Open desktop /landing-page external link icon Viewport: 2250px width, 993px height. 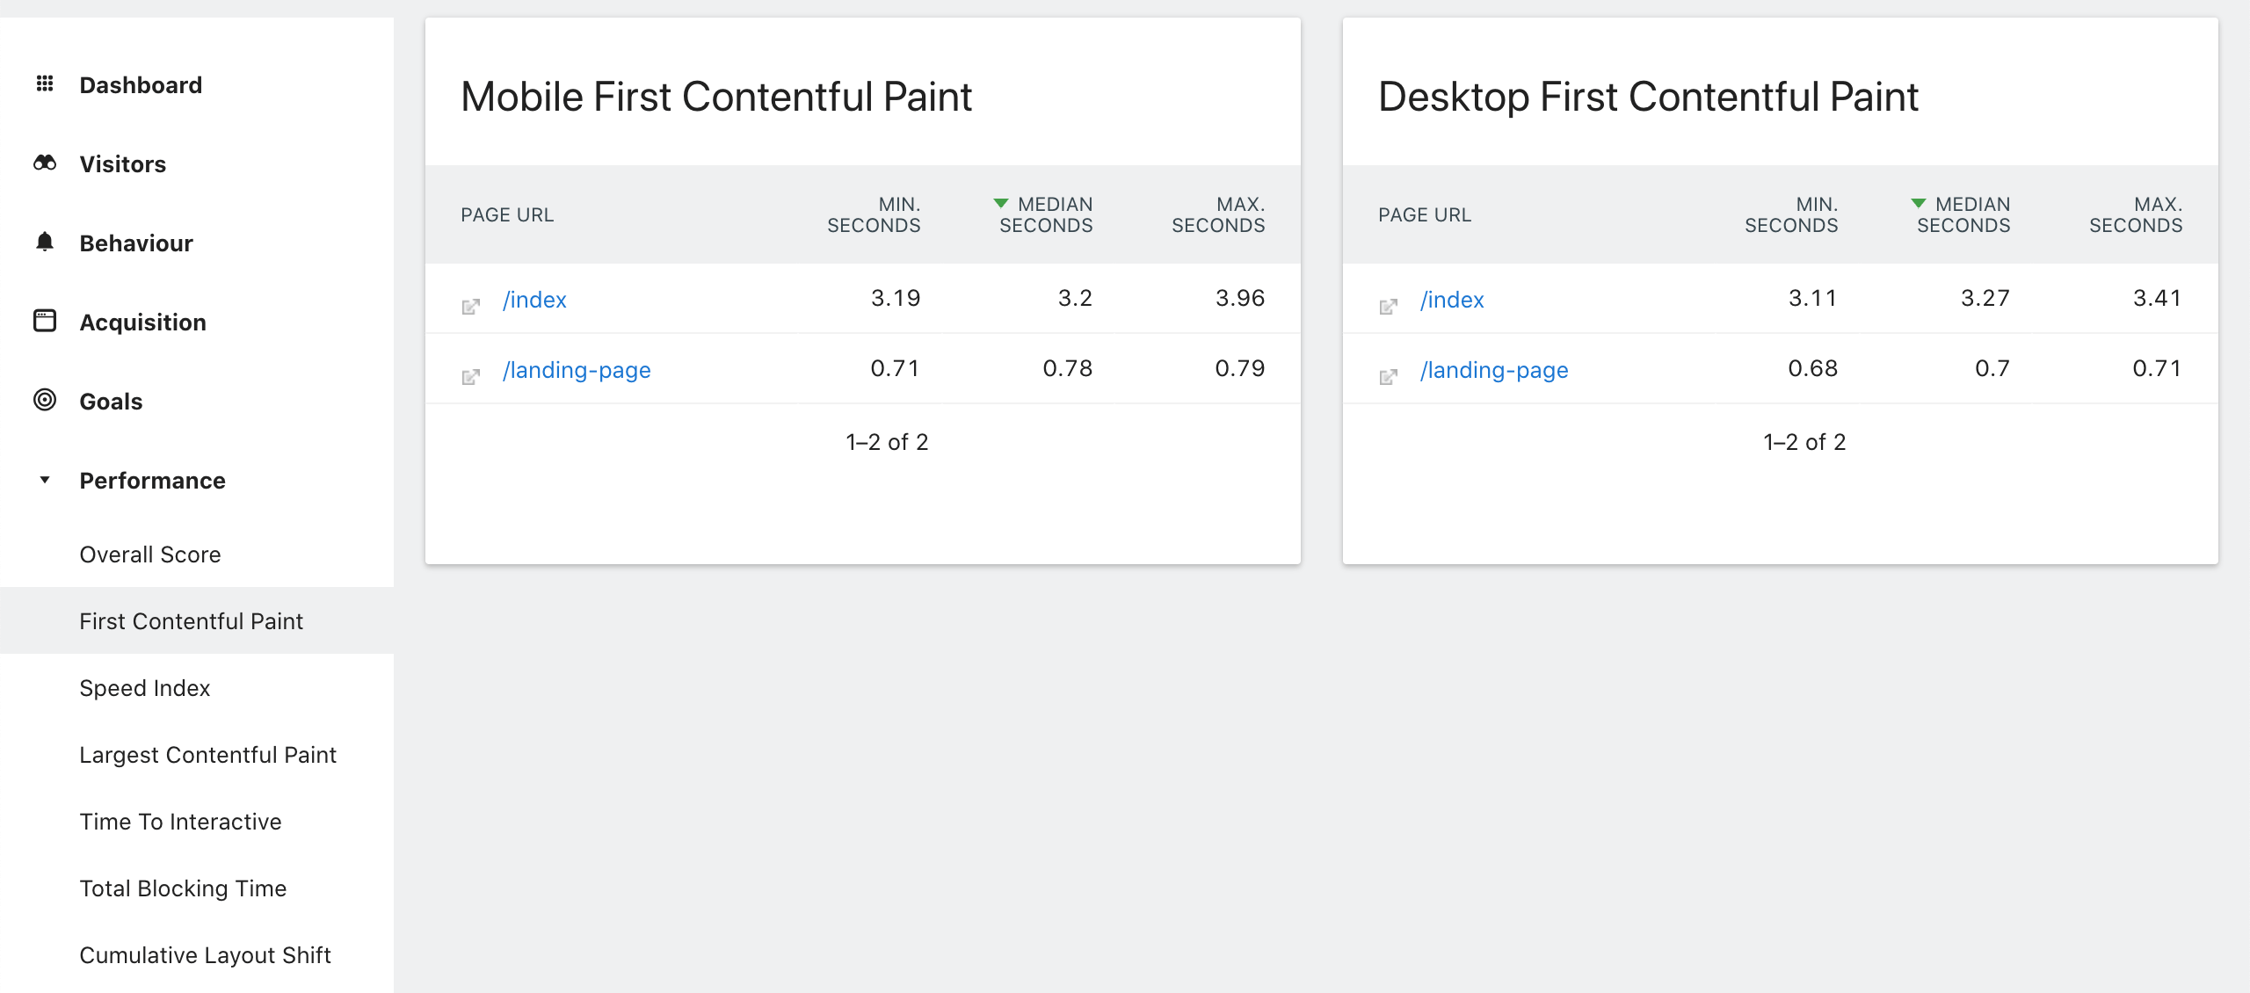tap(1389, 376)
